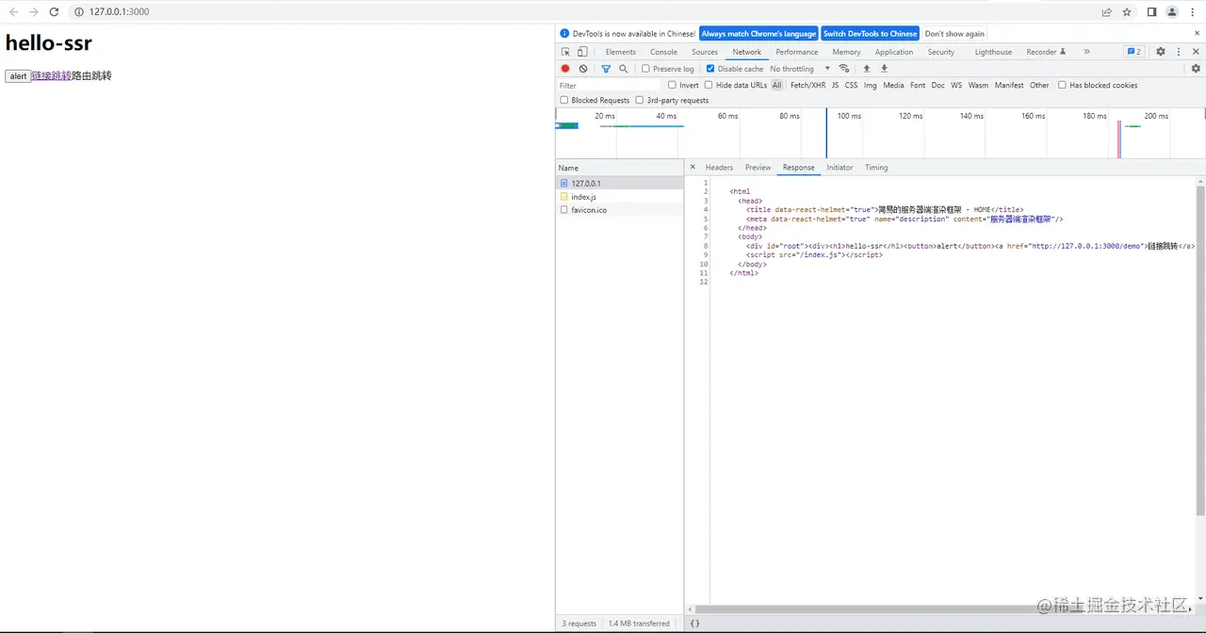Click Always match Chrome's language button
Viewport: 1206px width, 633px height.
(758, 33)
